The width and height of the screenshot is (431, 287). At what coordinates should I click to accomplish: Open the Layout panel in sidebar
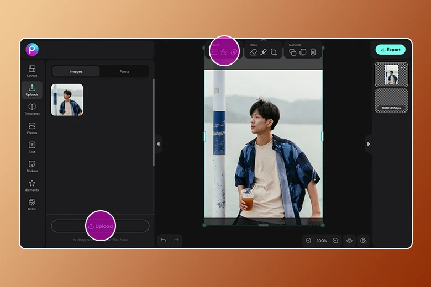click(32, 71)
